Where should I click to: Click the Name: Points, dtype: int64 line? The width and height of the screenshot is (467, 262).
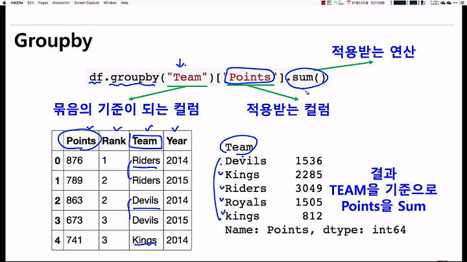tap(315, 230)
